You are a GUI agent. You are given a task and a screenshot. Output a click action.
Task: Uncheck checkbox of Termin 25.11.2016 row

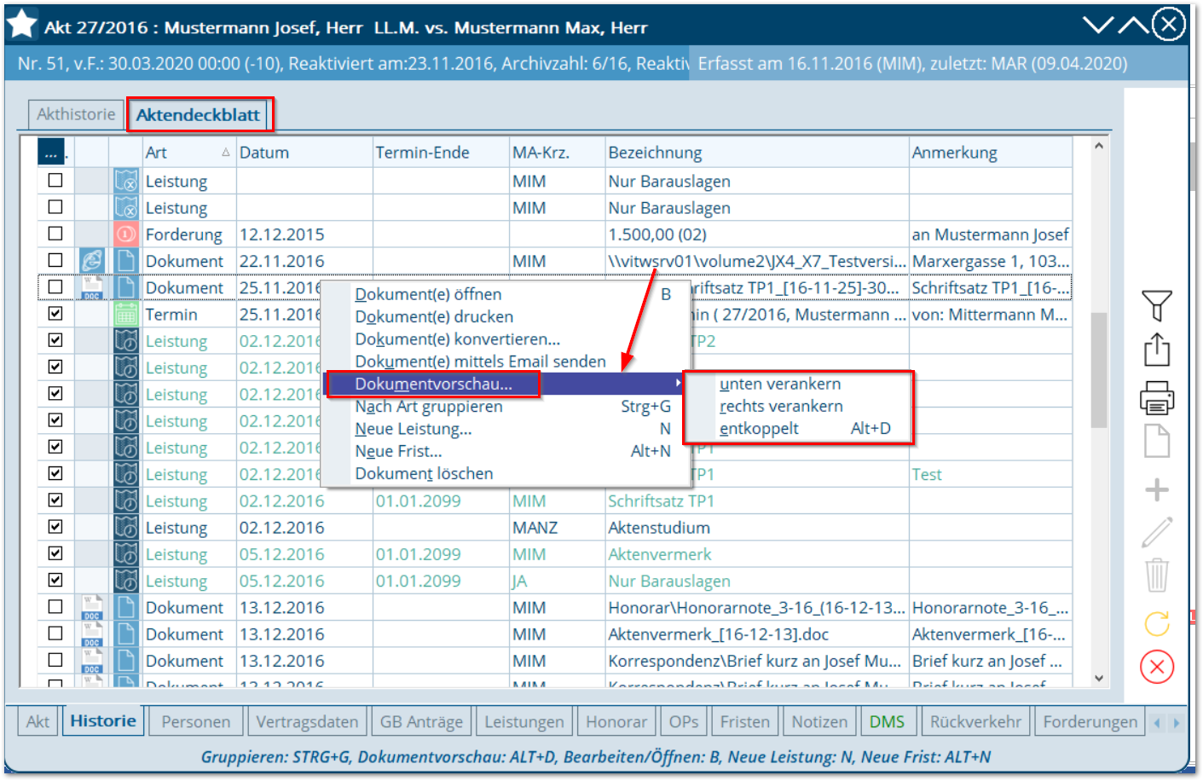[x=55, y=314]
